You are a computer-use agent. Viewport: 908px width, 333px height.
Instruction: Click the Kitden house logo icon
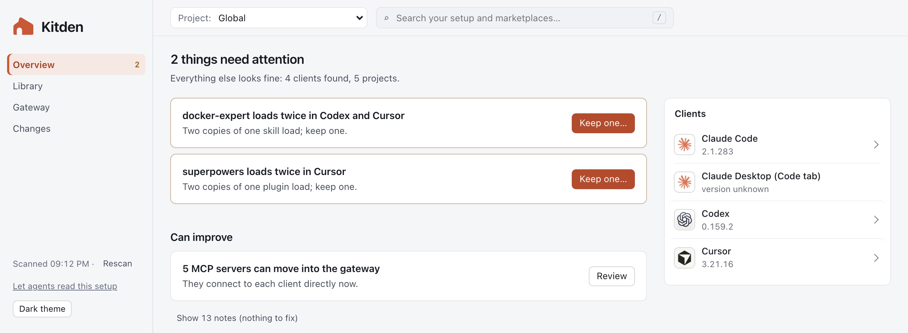point(23,27)
